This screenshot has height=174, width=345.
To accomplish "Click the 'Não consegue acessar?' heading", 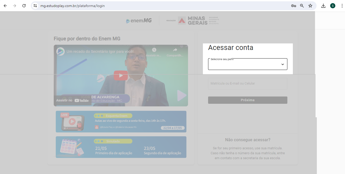I will [x=248, y=140].
